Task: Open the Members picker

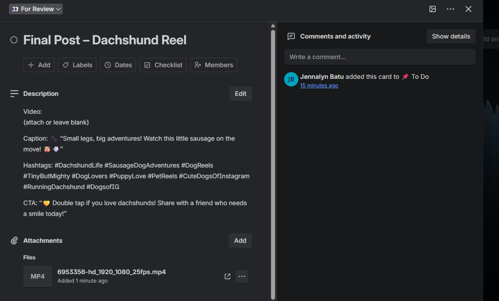Action: (214, 65)
